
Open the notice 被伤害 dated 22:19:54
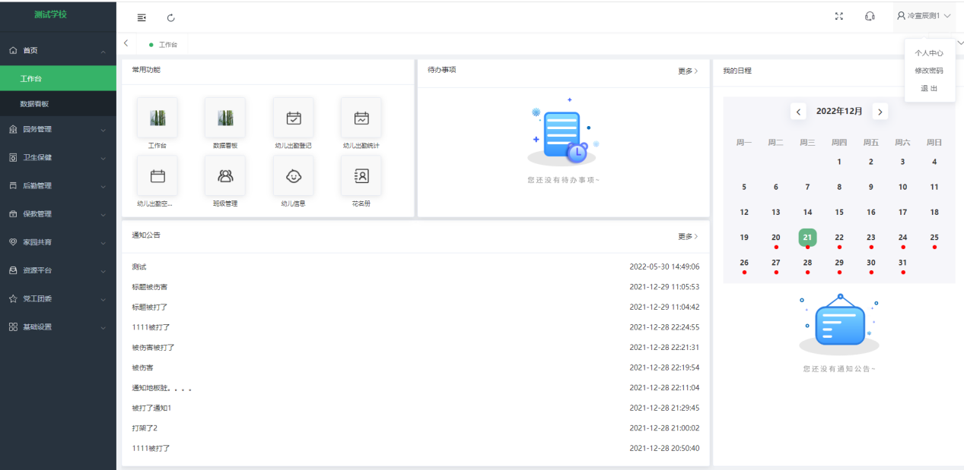(x=142, y=367)
